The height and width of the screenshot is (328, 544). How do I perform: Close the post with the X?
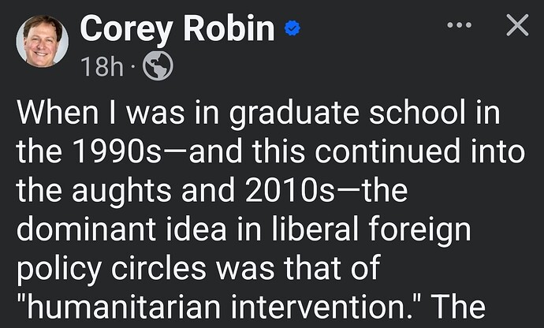(517, 25)
